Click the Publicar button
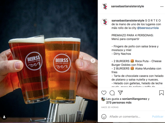This screenshot has width=165, height=123. tap(158, 117)
